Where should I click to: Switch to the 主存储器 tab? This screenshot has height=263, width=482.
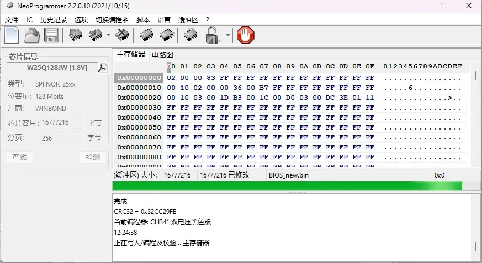[x=131, y=55]
